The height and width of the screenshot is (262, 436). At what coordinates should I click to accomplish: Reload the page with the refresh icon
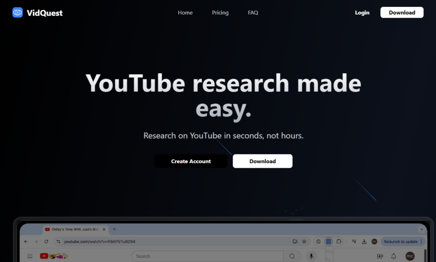pos(46,242)
